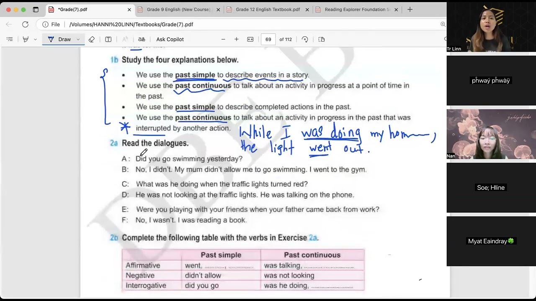Click line 'No, I wasn't. I was reading a book.'
This screenshot has width=536, height=301.
tap(191, 220)
